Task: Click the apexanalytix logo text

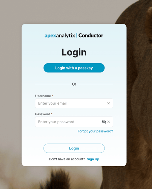Action: coord(60,36)
